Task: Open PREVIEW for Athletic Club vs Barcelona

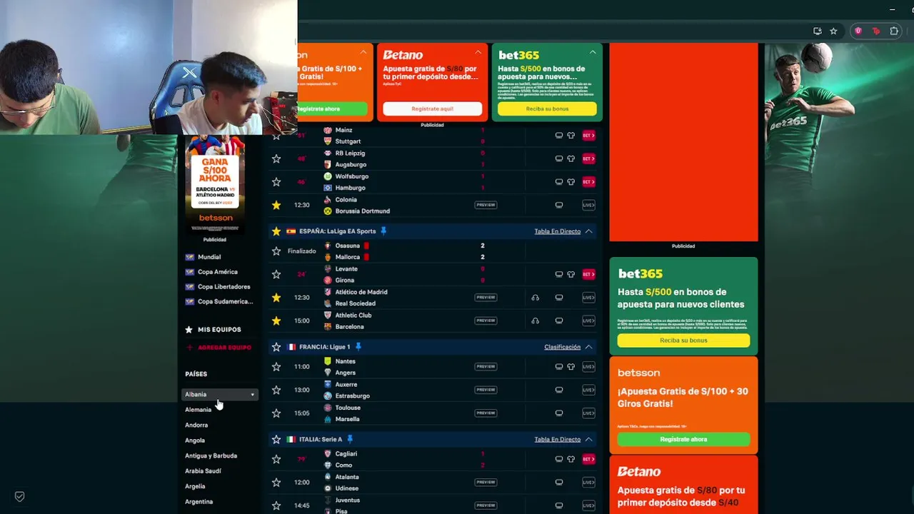Action: 486,321
